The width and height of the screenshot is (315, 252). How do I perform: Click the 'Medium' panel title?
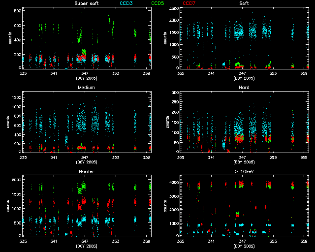86,88
